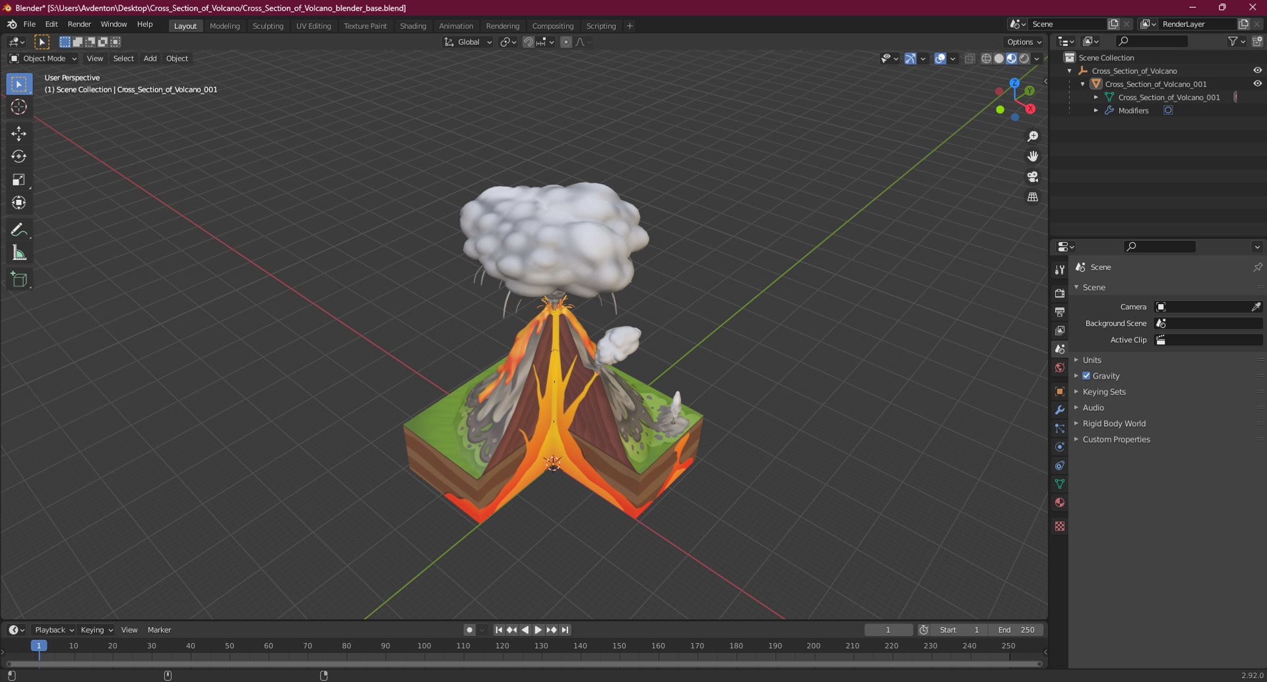Play the animation forward
Screen dimensions: 1267x682
click(x=538, y=630)
